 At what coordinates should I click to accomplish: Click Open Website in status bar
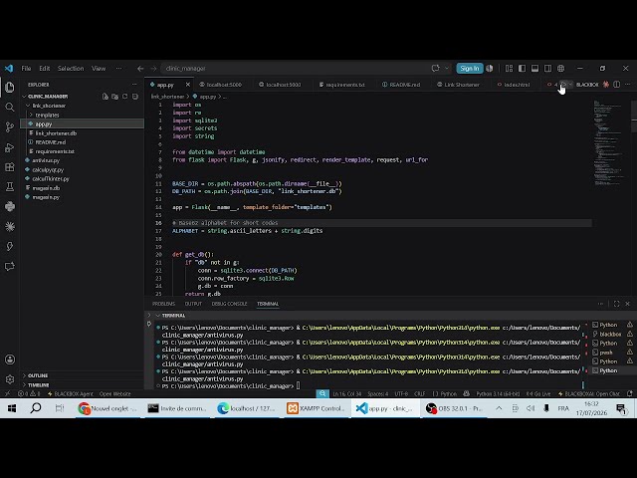pyautogui.click(x=115, y=394)
